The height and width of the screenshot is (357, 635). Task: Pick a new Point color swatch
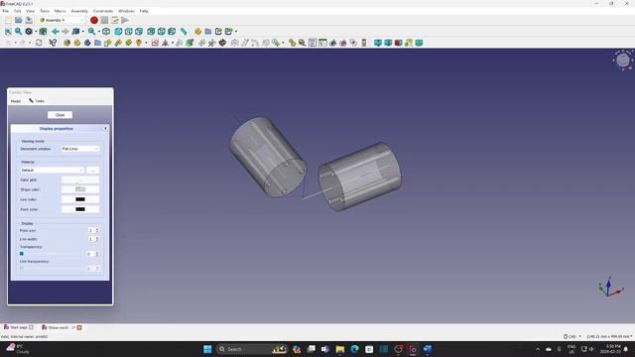pos(80,209)
